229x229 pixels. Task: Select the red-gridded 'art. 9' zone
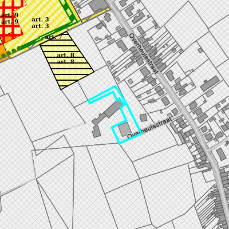click(10, 19)
